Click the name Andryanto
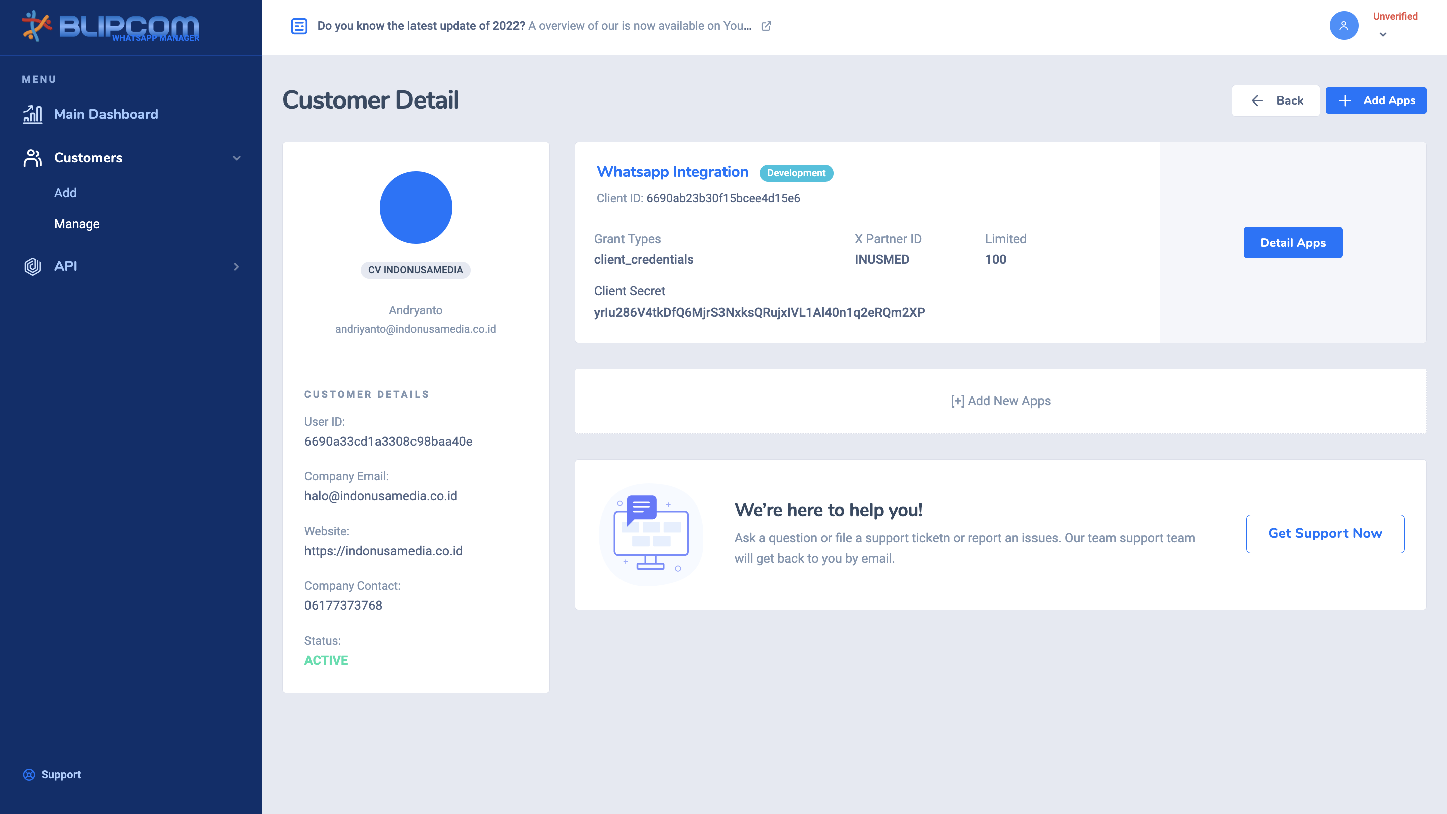This screenshot has width=1447, height=814. coord(416,310)
